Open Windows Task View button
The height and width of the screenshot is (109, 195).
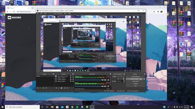47,107
